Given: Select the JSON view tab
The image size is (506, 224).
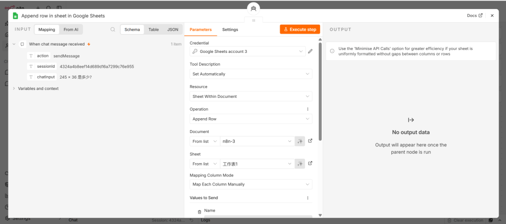Looking at the screenshot, I should pyautogui.click(x=172, y=29).
